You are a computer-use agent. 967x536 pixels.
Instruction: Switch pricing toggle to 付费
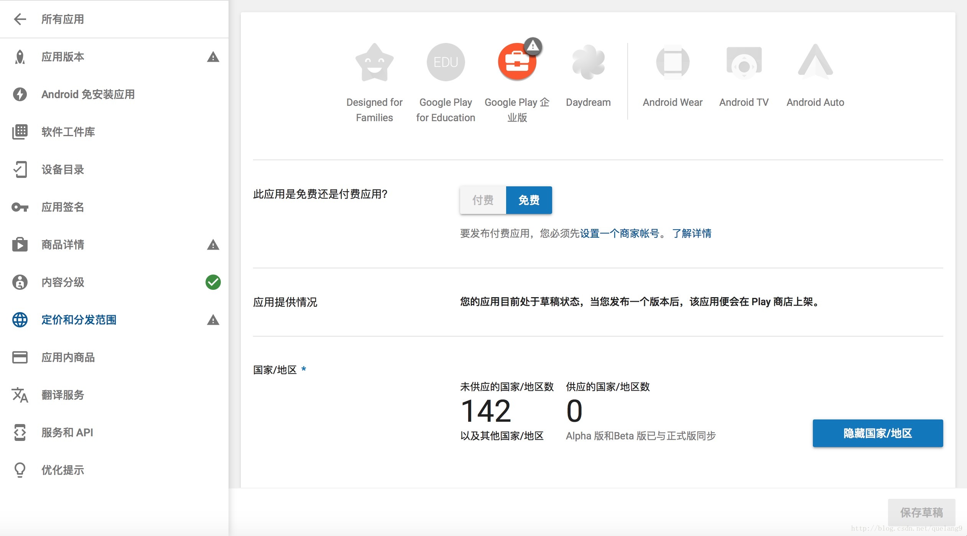[483, 200]
